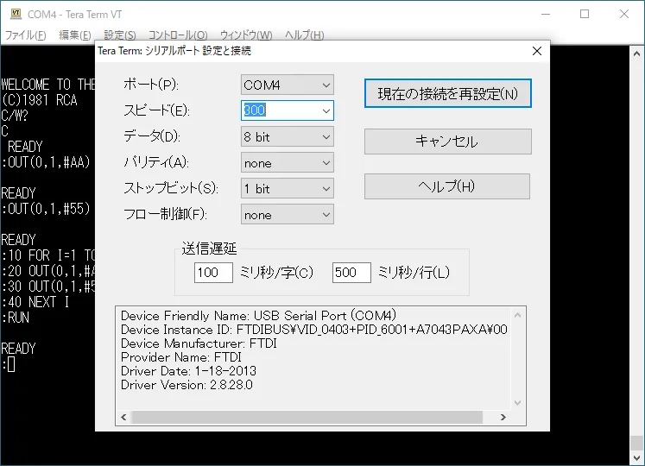Expand the スピード(E) speed dropdown arrow
The width and height of the screenshot is (645, 466).
(x=326, y=110)
